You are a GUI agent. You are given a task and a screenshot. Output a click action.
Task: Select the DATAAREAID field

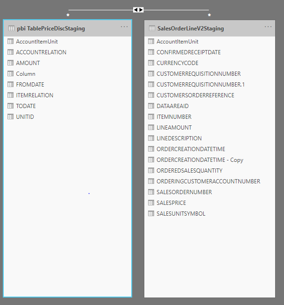[173, 106]
